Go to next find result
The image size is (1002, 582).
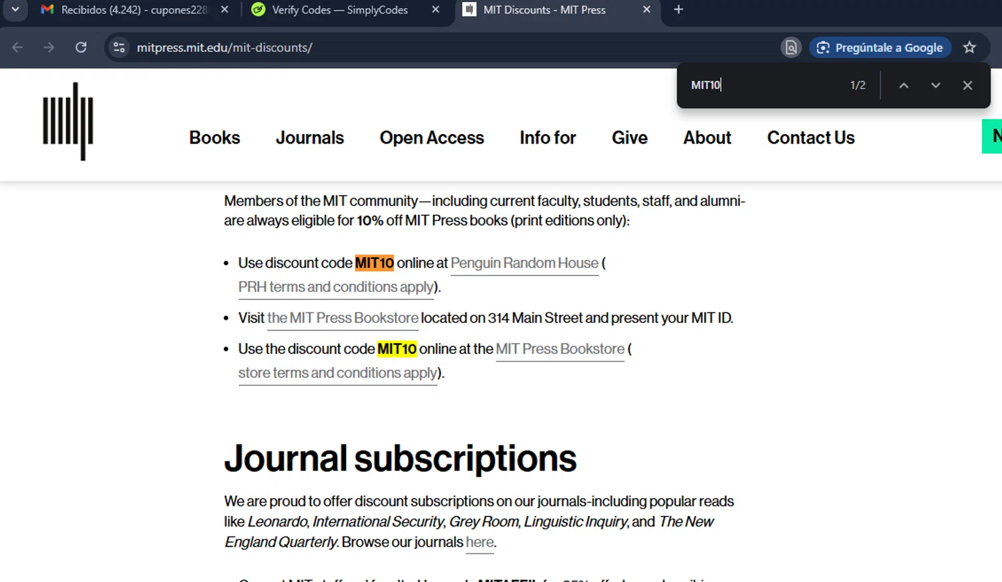click(935, 85)
